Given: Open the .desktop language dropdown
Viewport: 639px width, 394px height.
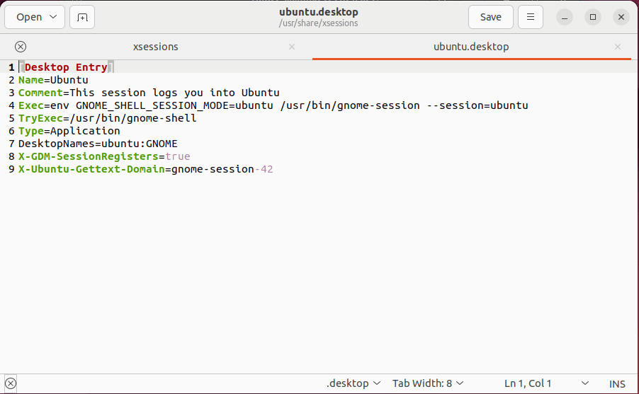Looking at the screenshot, I should click(x=354, y=383).
